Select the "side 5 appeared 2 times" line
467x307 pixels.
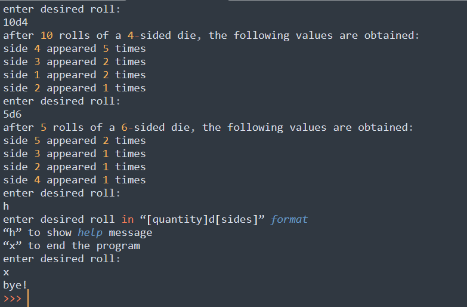coord(74,140)
